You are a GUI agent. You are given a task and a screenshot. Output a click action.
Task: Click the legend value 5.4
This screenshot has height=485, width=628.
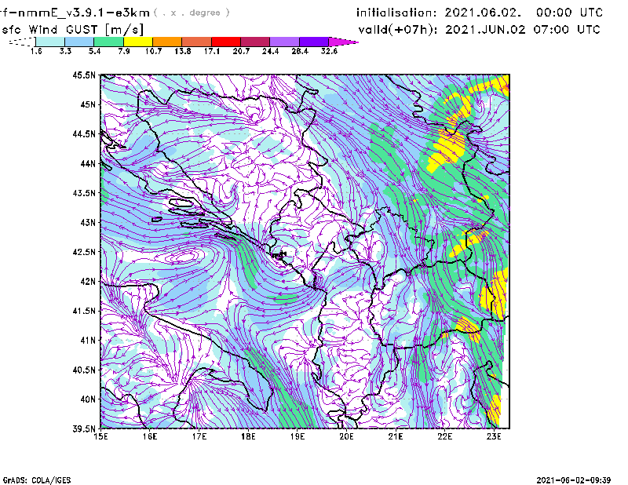coord(94,51)
